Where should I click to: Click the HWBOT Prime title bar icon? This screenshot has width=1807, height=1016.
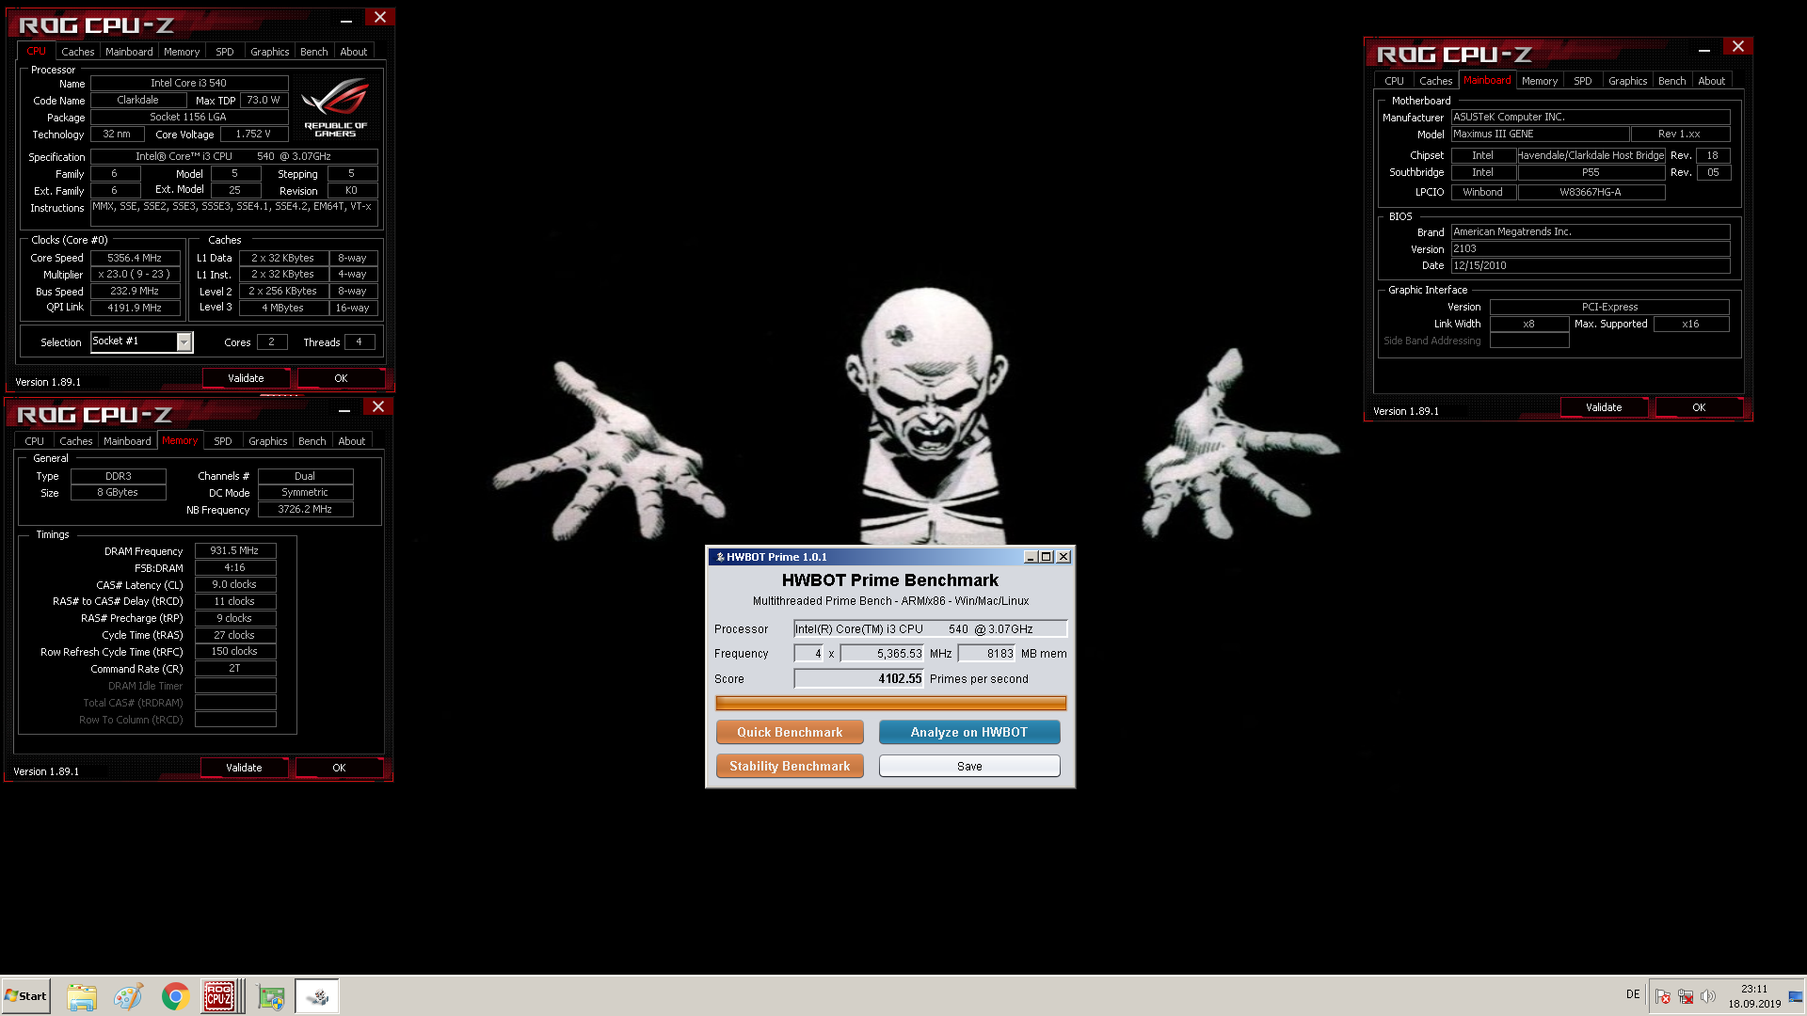pos(720,557)
